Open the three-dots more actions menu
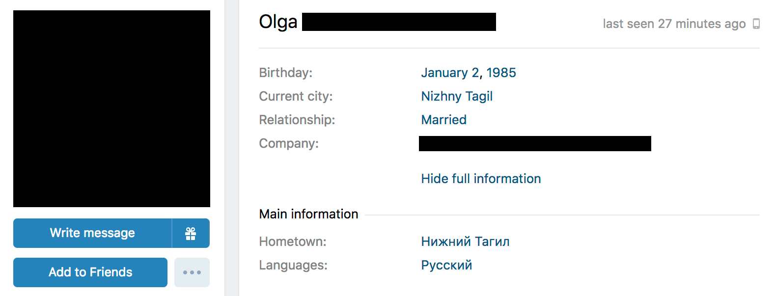 (192, 272)
